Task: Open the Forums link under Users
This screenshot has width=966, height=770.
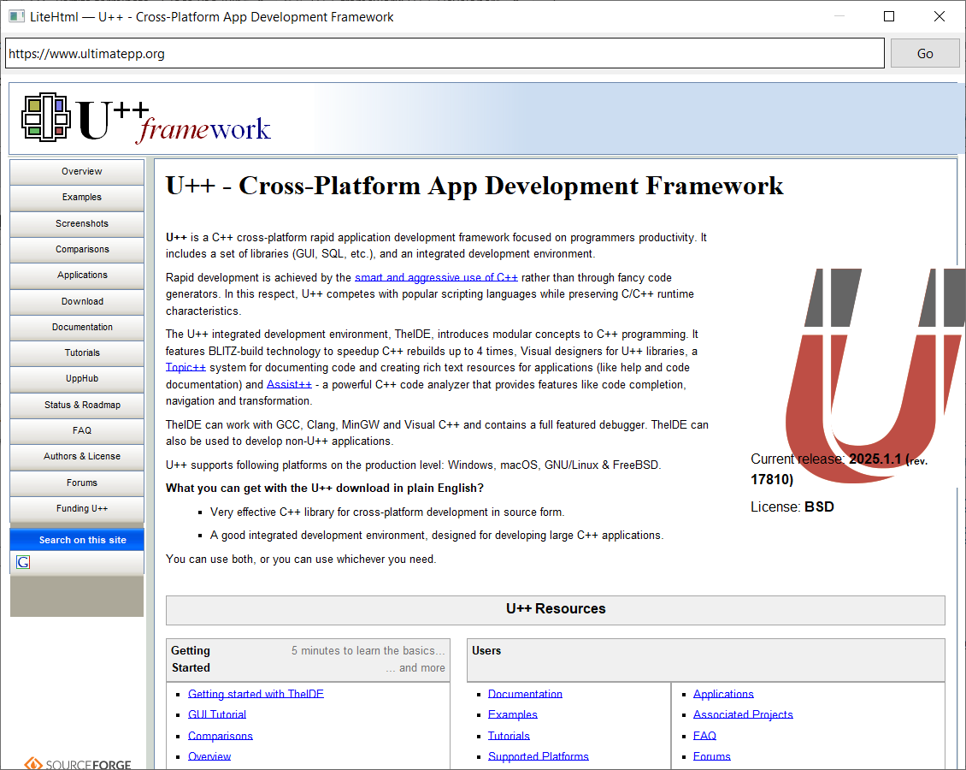Action: 711,756
